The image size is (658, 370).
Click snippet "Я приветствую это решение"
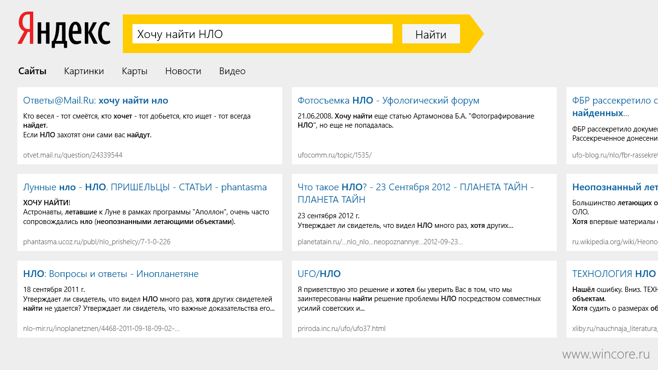[419, 299]
